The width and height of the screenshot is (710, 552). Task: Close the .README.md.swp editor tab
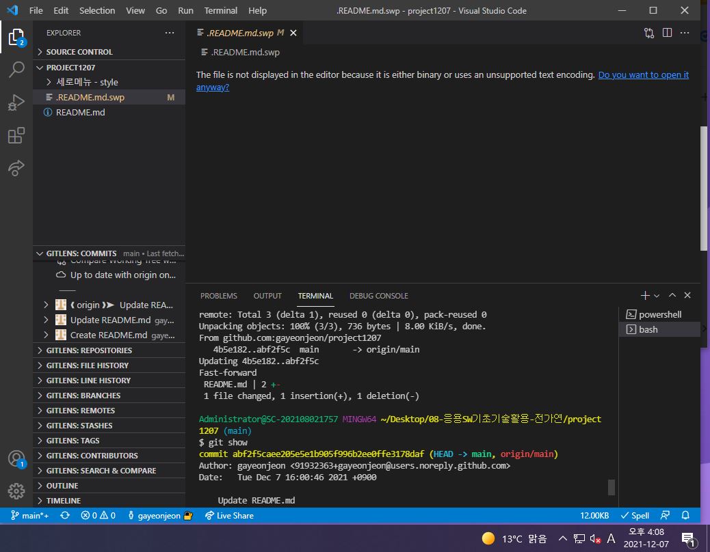pyautogui.click(x=293, y=33)
